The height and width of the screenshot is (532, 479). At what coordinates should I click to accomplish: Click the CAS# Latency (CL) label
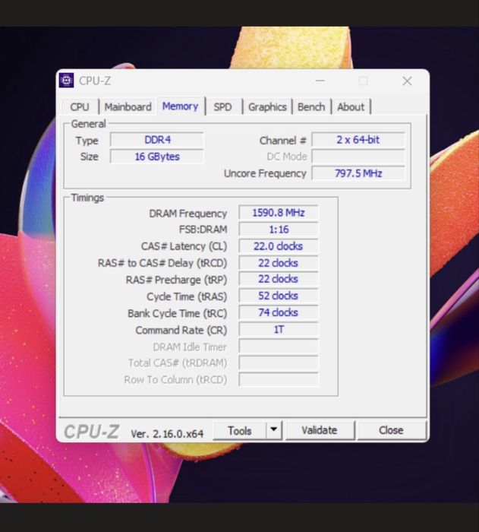[x=184, y=246]
